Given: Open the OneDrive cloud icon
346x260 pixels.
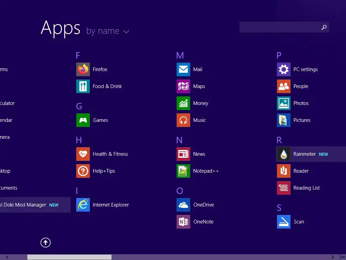Looking at the screenshot, I should tap(183, 205).
